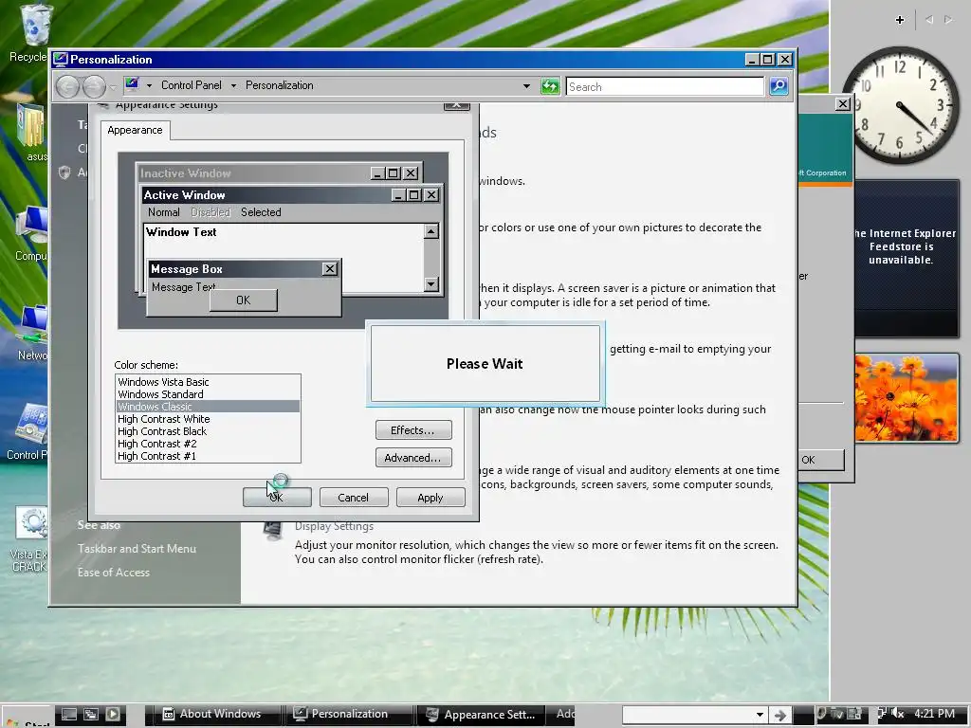Switch to Personalization taskbar button
The width and height of the screenshot is (971, 728).
click(349, 714)
